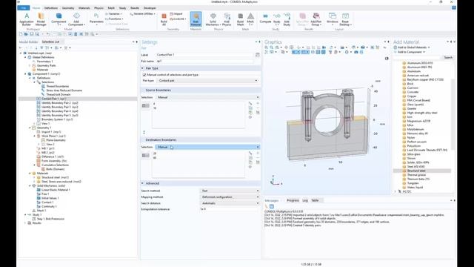Image resolution: width=474 pixels, height=267 pixels.
Task: Toggle the source boundaries activate selection switch
Action: (x=145, y=105)
